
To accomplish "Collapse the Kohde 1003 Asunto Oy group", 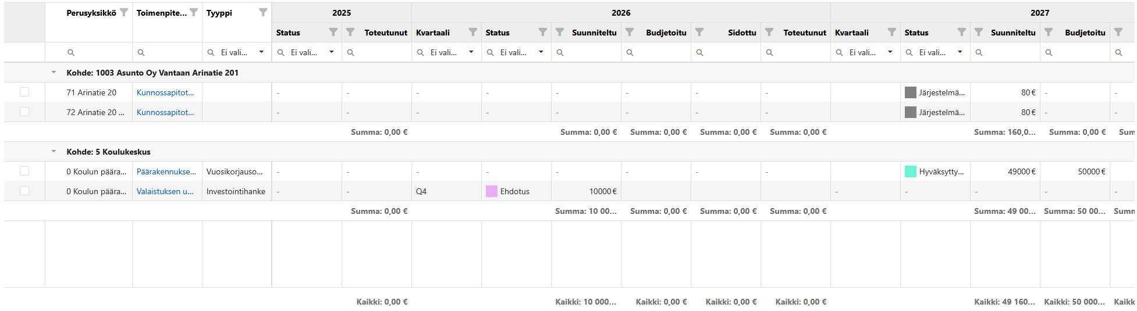I will point(54,73).
